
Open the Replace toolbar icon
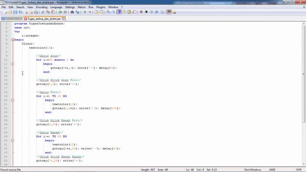point(77,12)
